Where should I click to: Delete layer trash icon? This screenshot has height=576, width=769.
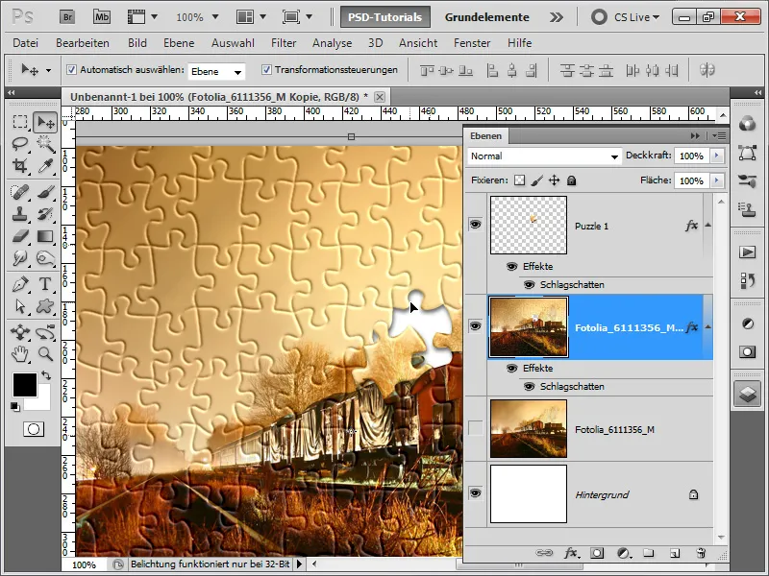pyautogui.click(x=702, y=553)
